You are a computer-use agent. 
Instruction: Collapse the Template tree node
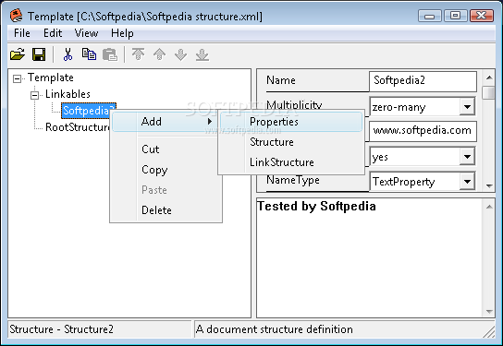click(18, 78)
